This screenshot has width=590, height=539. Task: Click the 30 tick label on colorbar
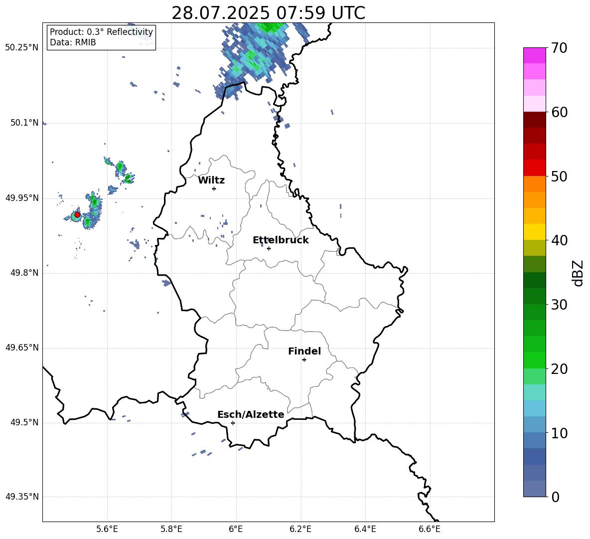click(x=559, y=305)
